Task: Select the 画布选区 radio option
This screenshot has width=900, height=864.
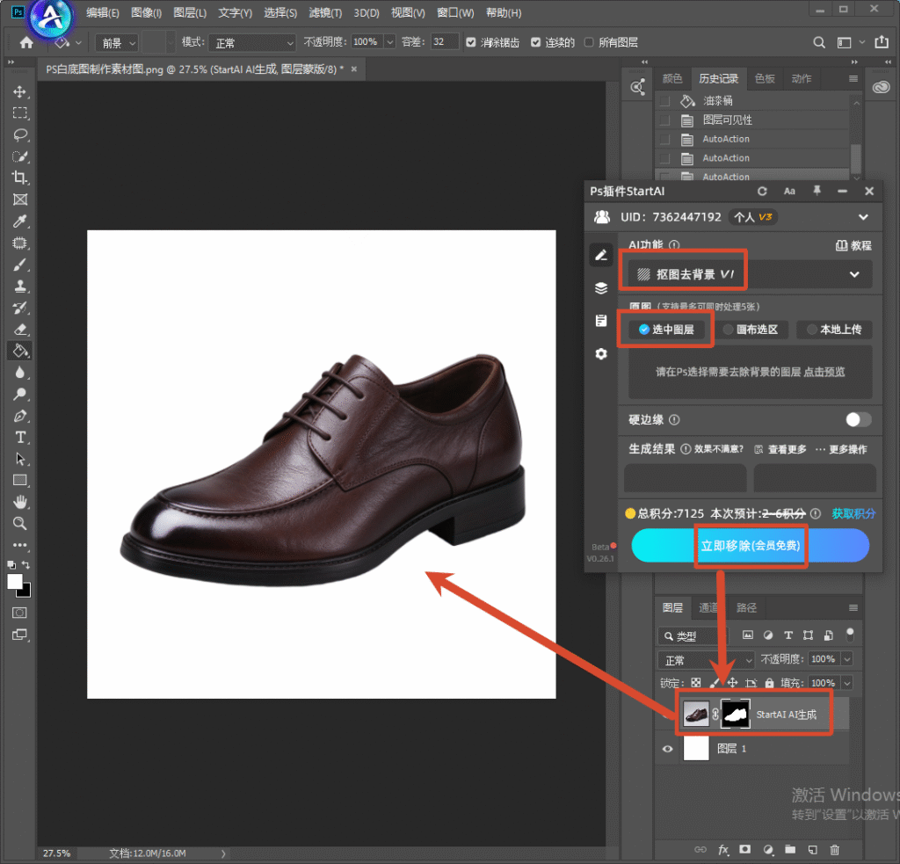Action: [x=751, y=330]
